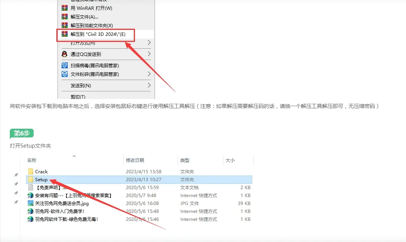Click the shield icon for 扫描病毒
The image size is (406, 242).
[65, 65]
